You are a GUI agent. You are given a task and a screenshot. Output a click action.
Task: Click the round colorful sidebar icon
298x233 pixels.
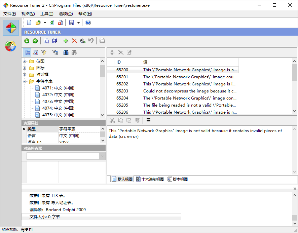[11, 46]
